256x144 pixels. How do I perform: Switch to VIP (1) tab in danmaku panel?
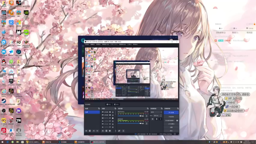[x=235, y=33]
